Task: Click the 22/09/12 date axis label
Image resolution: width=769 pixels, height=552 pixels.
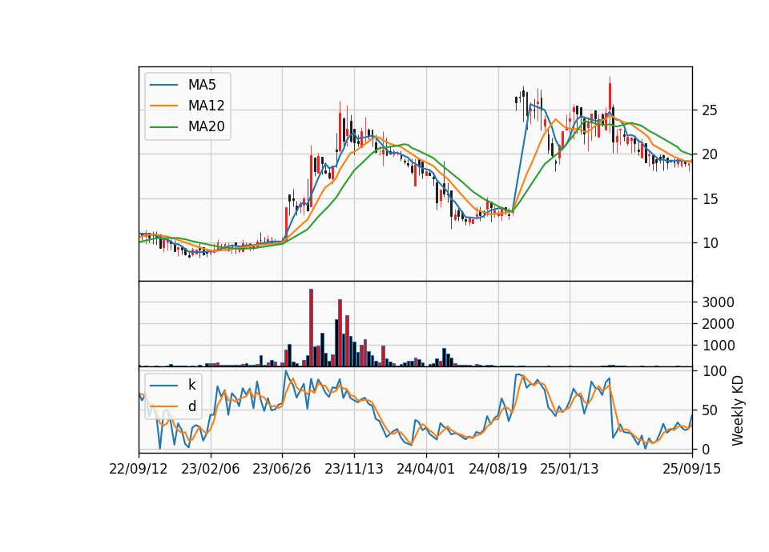Action: click(x=139, y=469)
